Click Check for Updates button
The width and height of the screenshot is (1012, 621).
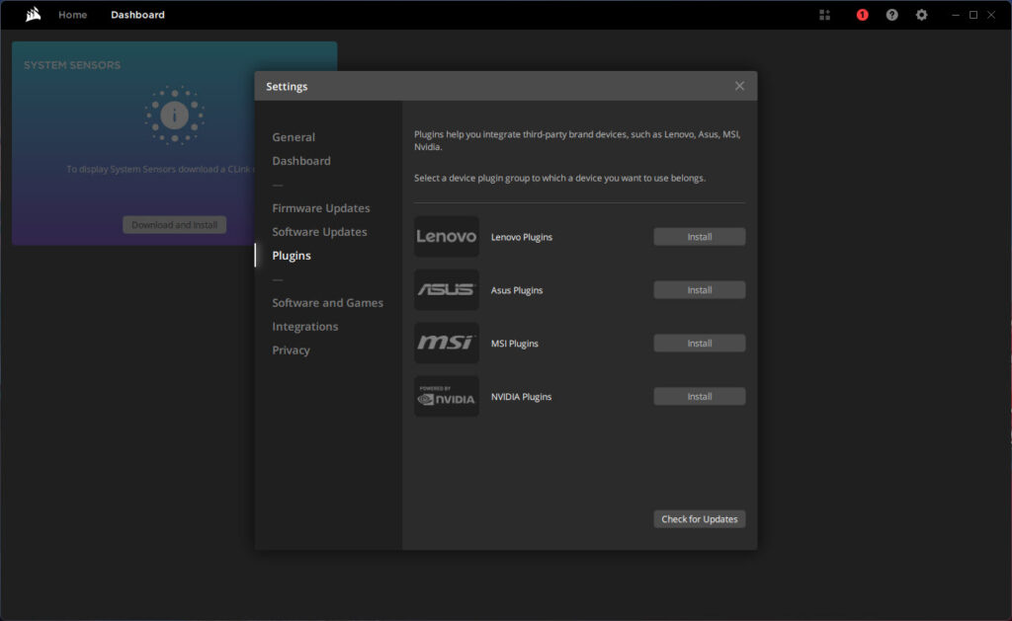(x=699, y=519)
